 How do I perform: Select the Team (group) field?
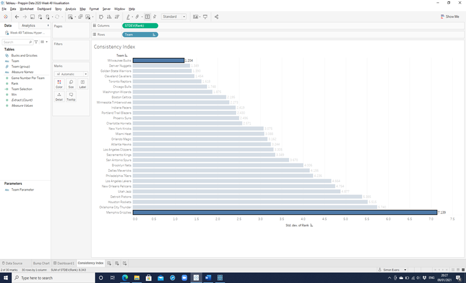pyautogui.click(x=21, y=67)
